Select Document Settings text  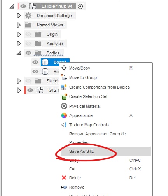coord(54,16)
